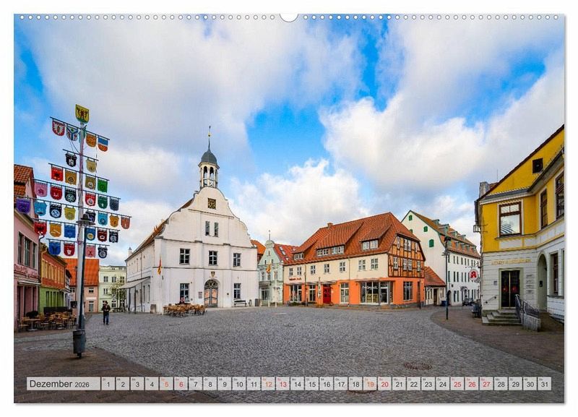Select day 7 in the calendar strip
The width and height of the screenshot is (578, 417).
click(x=195, y=384)
